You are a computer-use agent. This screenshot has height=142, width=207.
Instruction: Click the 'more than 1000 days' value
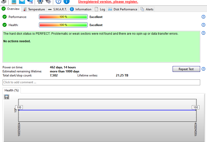pyautogui.click(x=65, y=71)
